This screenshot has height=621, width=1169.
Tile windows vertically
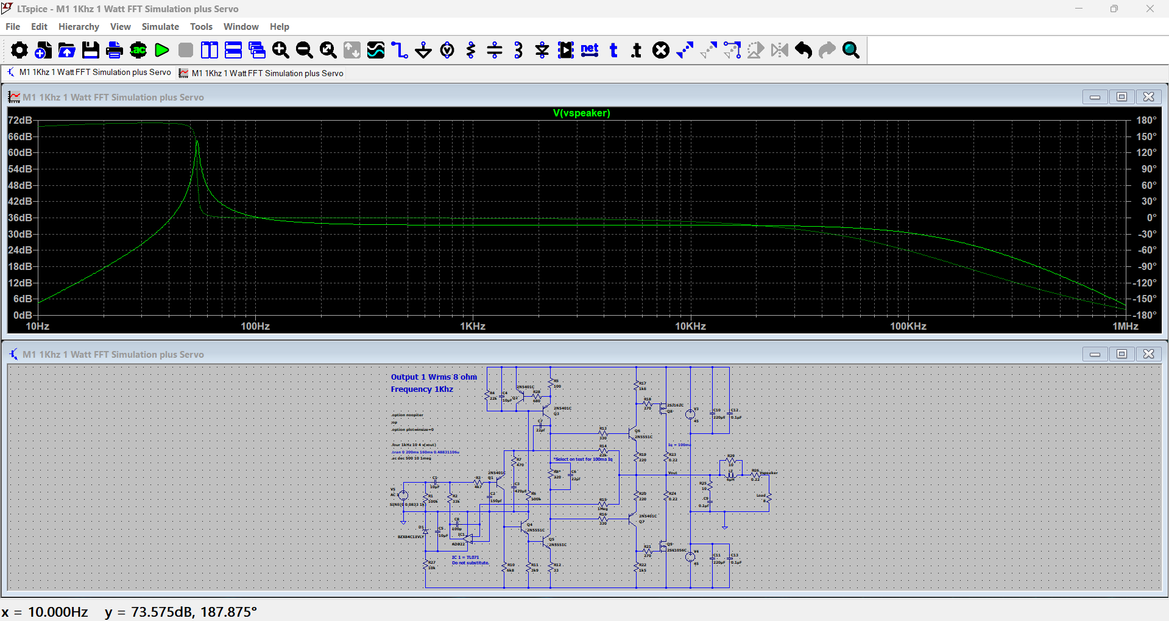click(210, 50)
